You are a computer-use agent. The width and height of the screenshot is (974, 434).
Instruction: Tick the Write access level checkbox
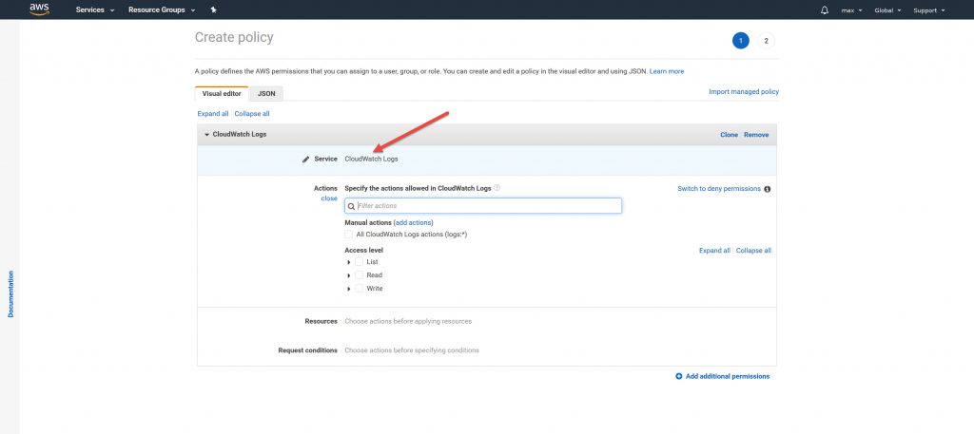(360, 288)
